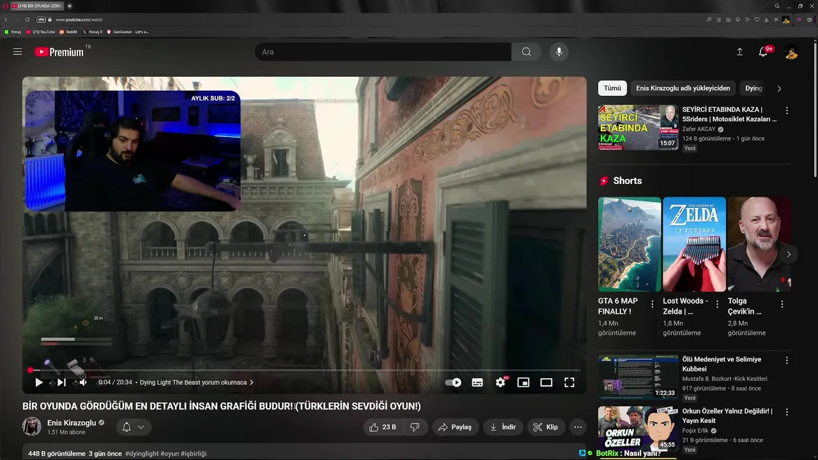Open Enis Kirazoglu channel avatar
The image size is (818, 460).
coord(32,427)
